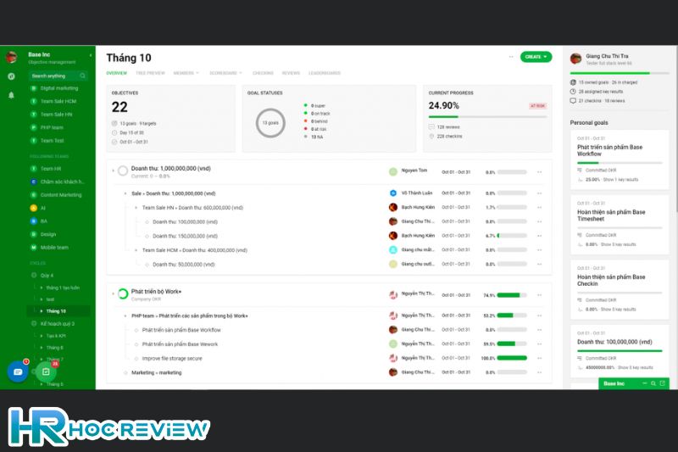Screen dimensions: 678x452
Task: Toggle circle beside Doanh thu: 100,000,000 (vnd)
Action: point(147,222)
